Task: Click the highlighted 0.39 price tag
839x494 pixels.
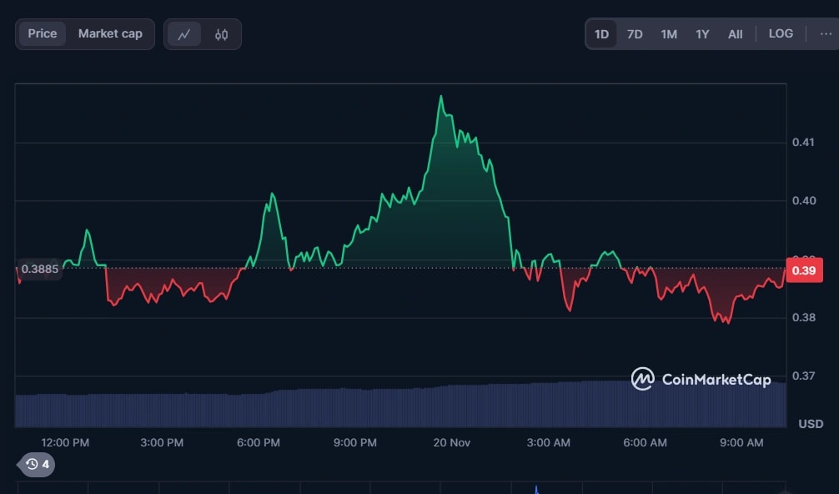Action: (x=806, y=270)
